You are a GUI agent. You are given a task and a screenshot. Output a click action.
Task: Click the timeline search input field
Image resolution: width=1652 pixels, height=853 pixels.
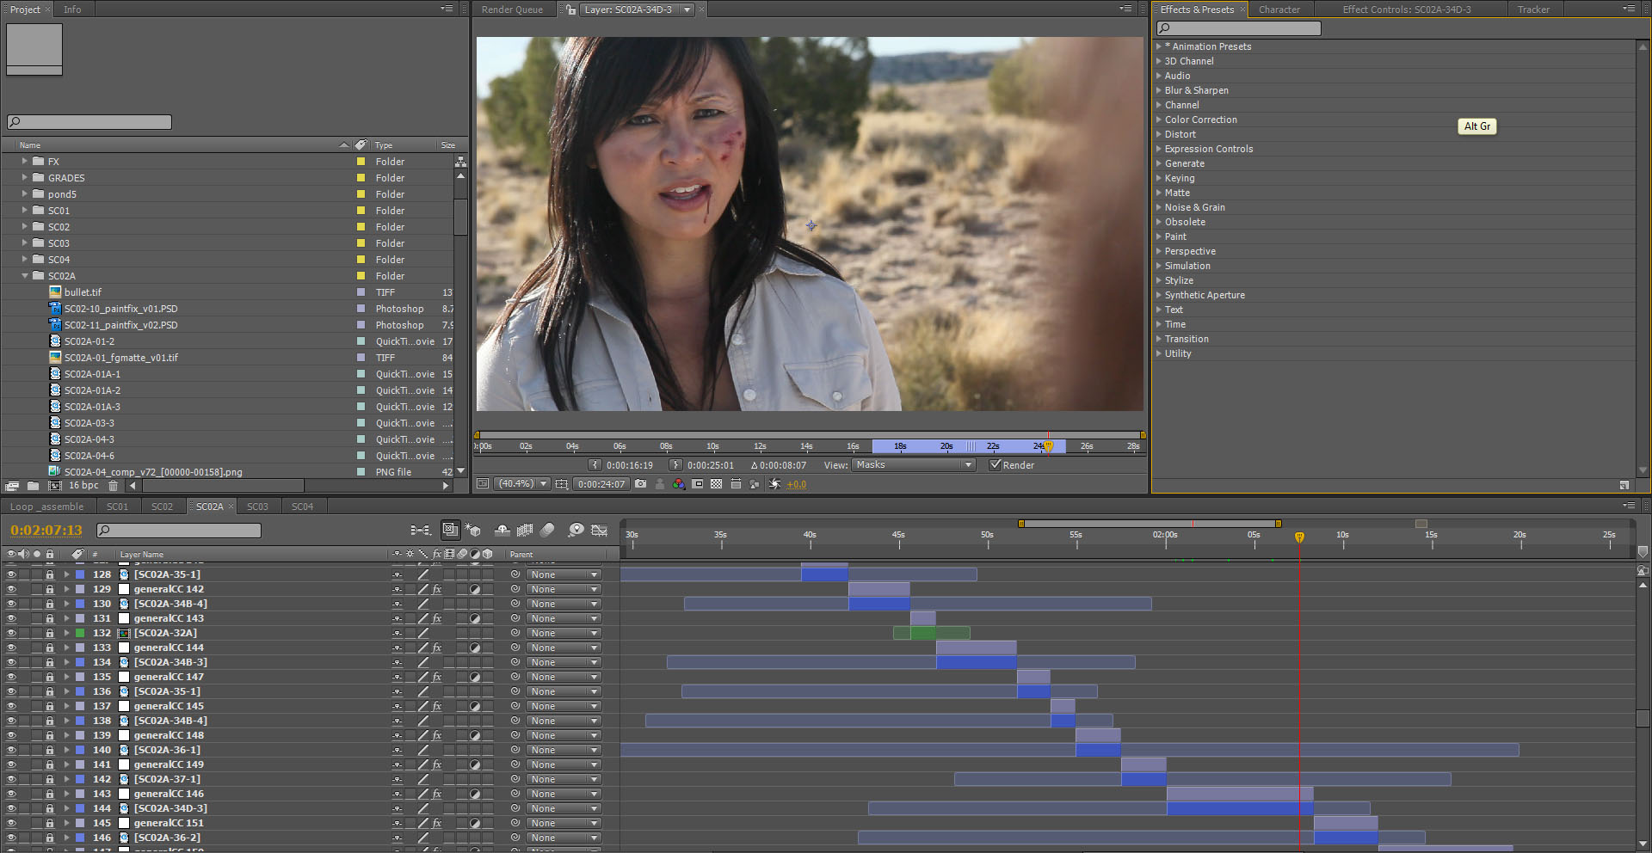coord(179,531)
